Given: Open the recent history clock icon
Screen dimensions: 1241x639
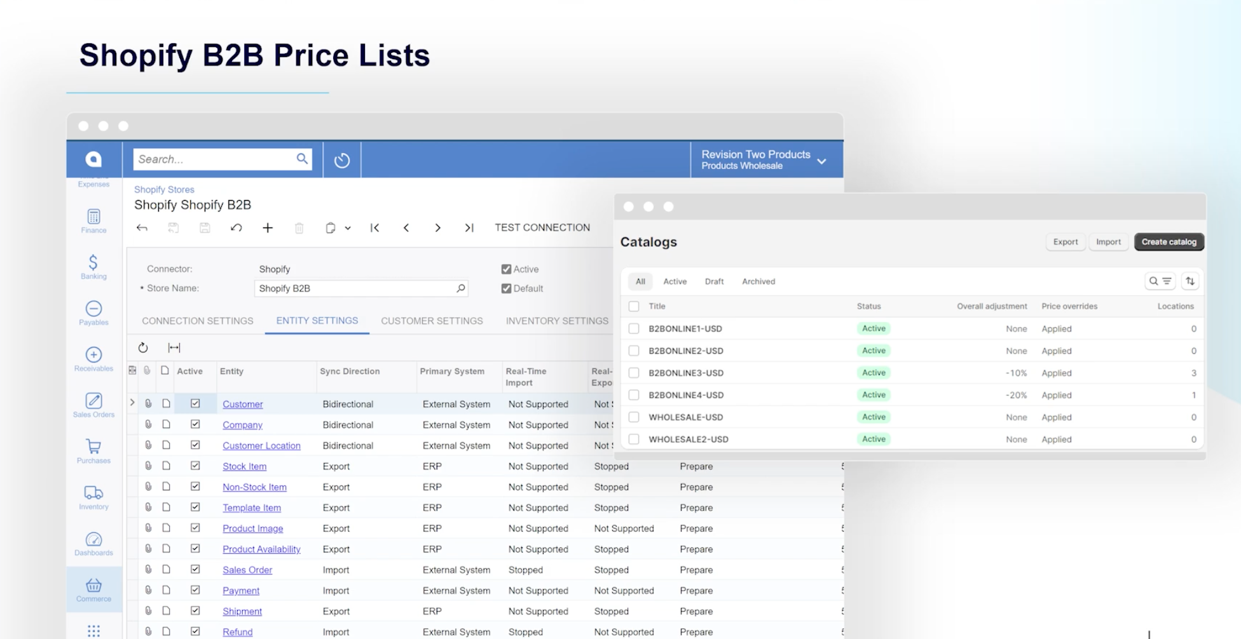Looking at the screenshot, I should click(x=342, y=160).
